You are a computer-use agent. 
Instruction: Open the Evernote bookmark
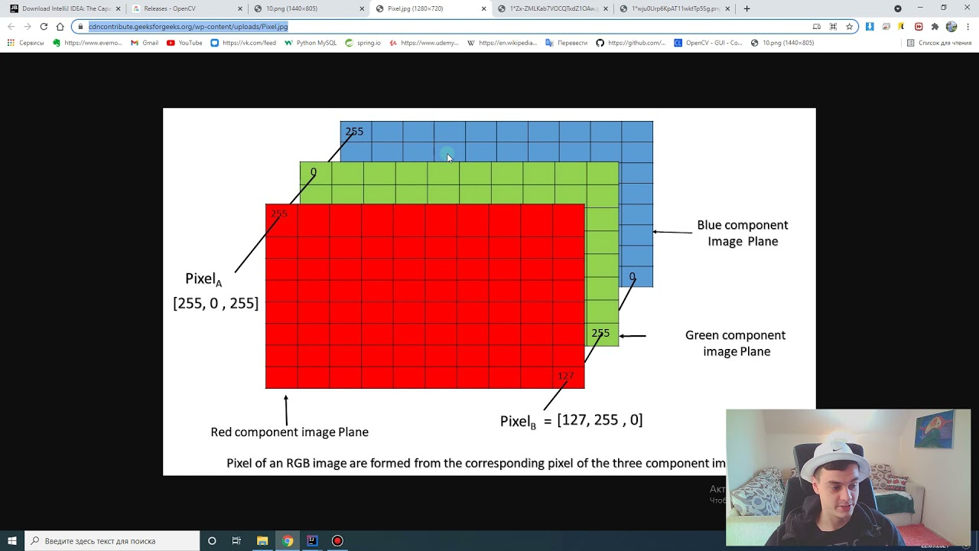point(88,43)
